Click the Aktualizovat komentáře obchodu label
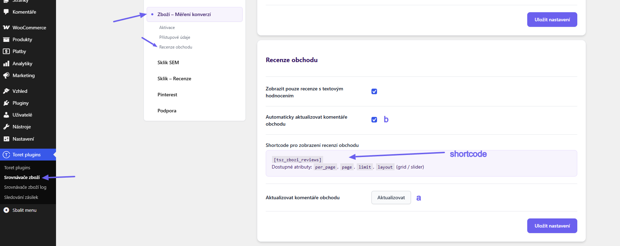Viewport: 620px width, 246px height. tap(302, 197)
